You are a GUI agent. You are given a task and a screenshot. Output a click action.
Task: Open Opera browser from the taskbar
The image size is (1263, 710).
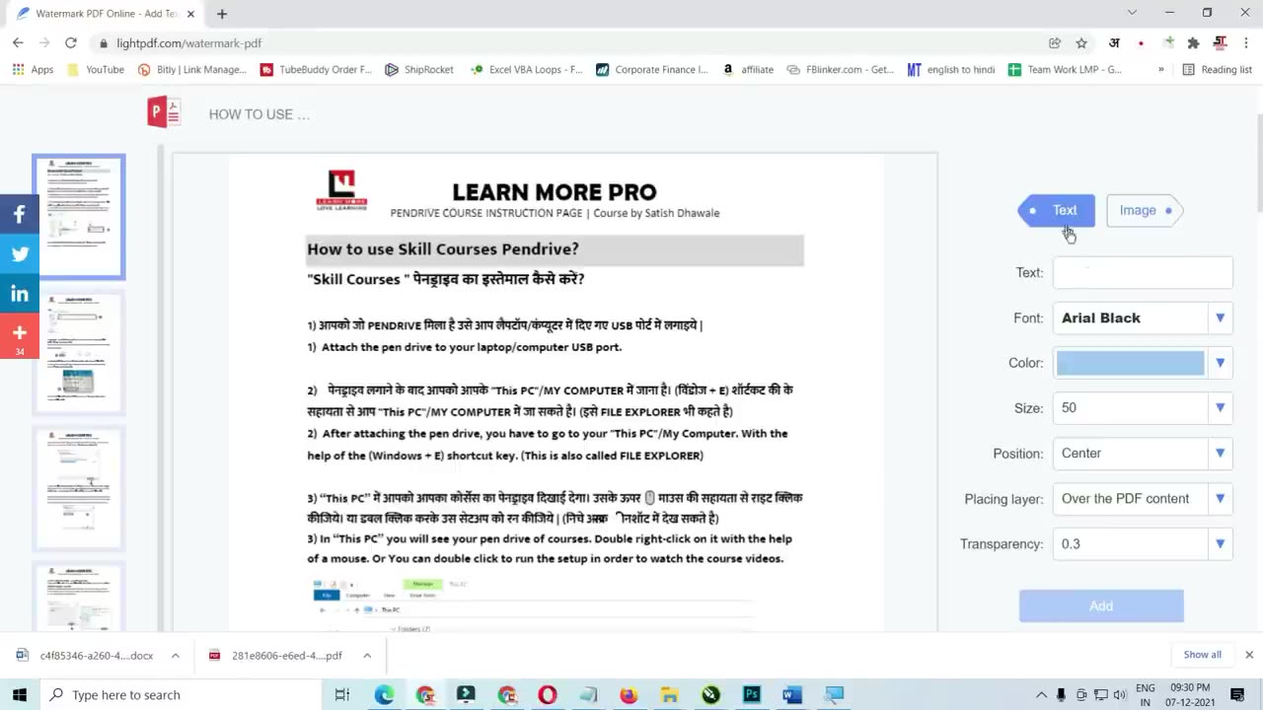pos(547,694)
